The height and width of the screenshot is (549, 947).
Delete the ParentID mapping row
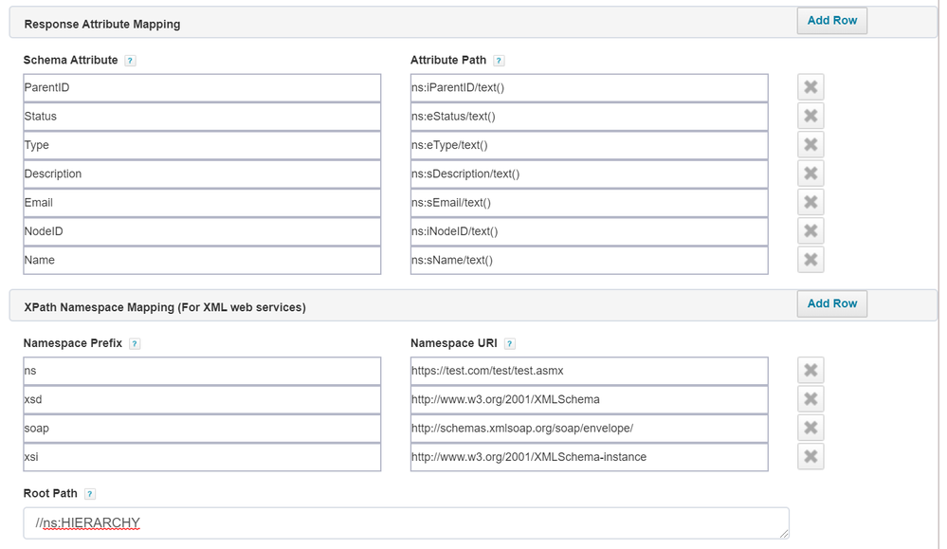point(810,87)
